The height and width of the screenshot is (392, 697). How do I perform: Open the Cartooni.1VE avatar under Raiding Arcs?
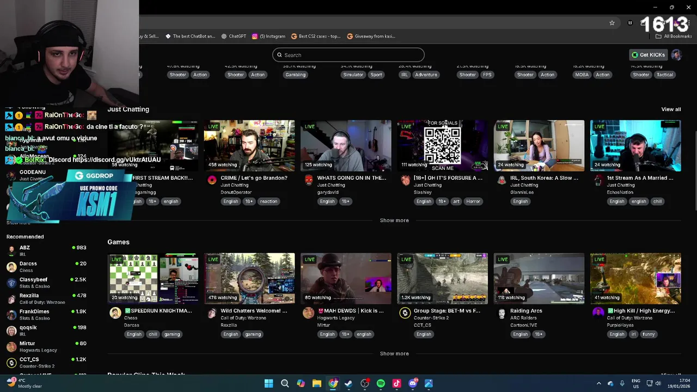click(502, 313)
